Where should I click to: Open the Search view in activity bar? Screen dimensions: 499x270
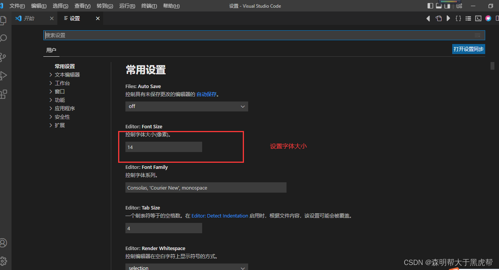pos(3,39)
